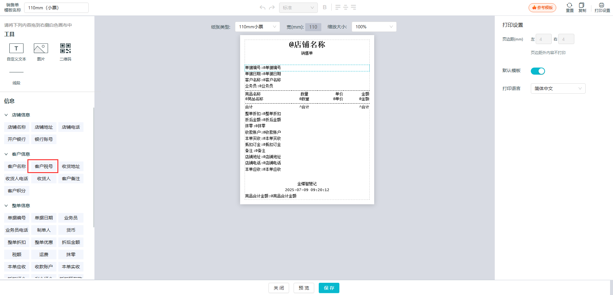Select the 客户税号 field tag
613x295 pixels.
[44, 166]
